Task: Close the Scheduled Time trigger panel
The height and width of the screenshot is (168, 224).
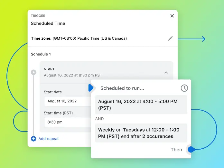Action: click(x=172, y=16)
